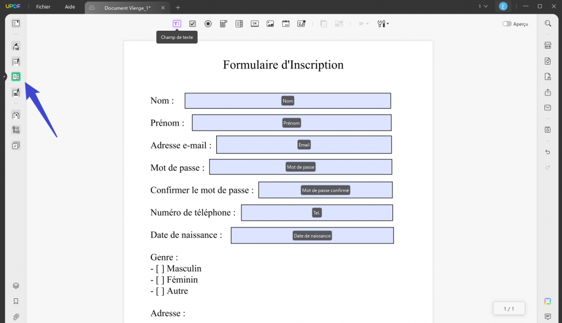
Task: Select the radio button field tool
Action: [x=208, y=24]
